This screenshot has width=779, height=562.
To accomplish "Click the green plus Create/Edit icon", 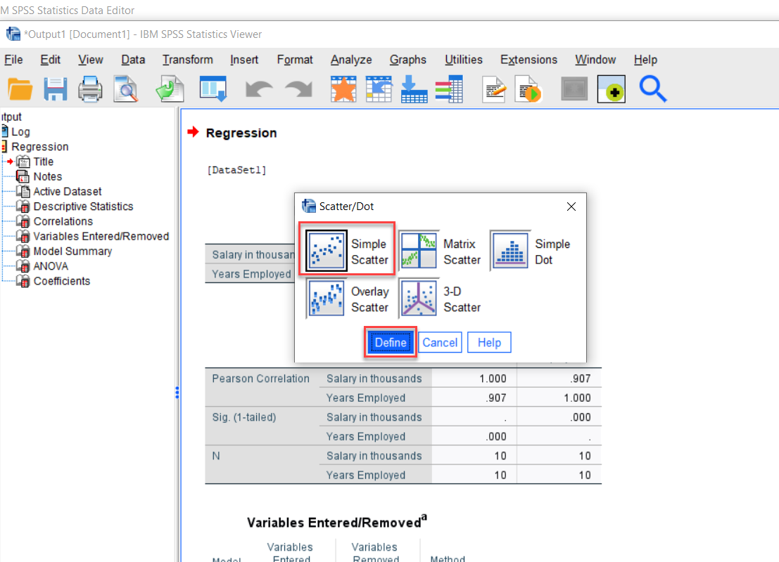I will [x=611, y=90].
